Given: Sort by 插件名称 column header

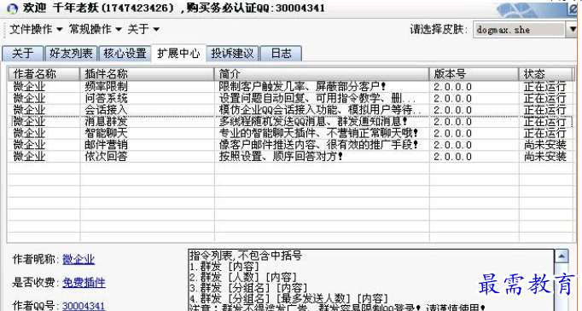Looking at the screenshot, I should pyautogui.click(x=147, y=74).
